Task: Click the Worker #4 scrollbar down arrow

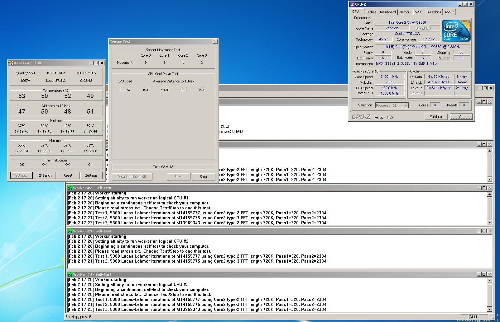Action: pyautogui.click(x=489, y=309)
